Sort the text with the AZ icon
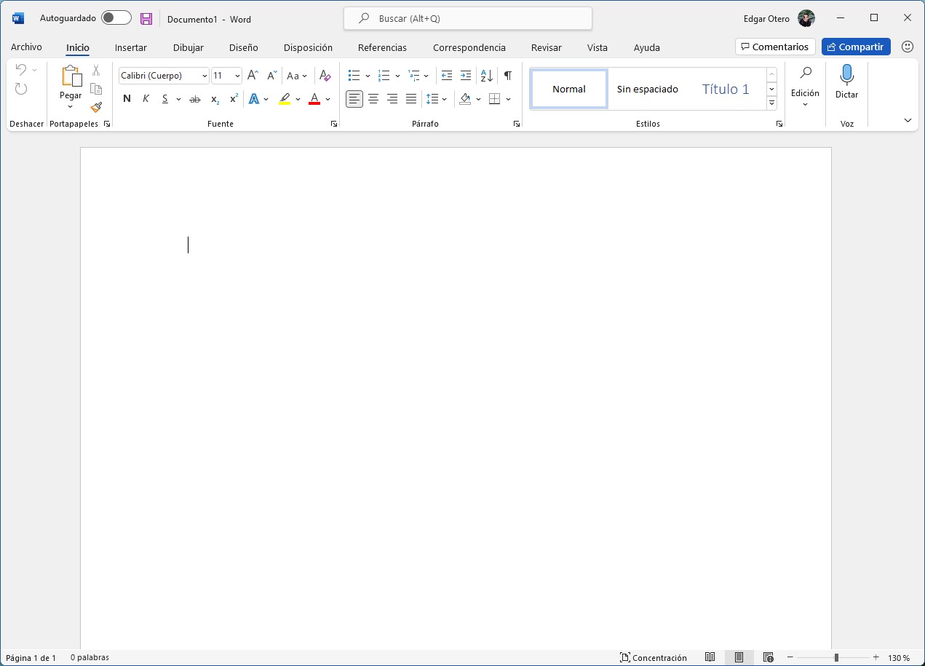 485,75
